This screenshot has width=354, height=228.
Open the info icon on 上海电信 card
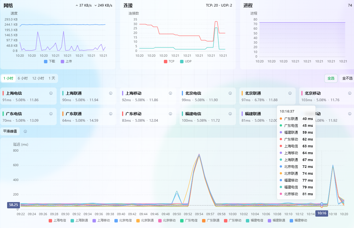(51, 93)
